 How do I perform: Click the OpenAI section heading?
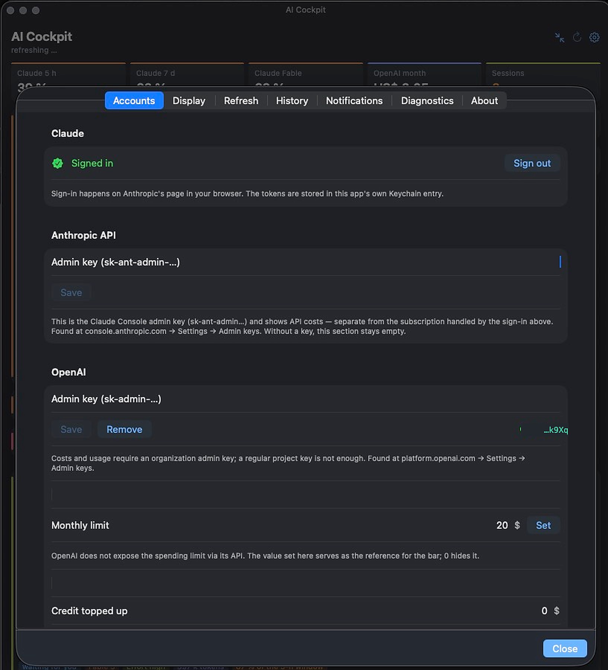68,372
